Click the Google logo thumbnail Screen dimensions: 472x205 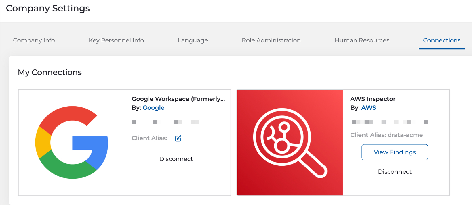pyautogui.click(x=72, y=142)
